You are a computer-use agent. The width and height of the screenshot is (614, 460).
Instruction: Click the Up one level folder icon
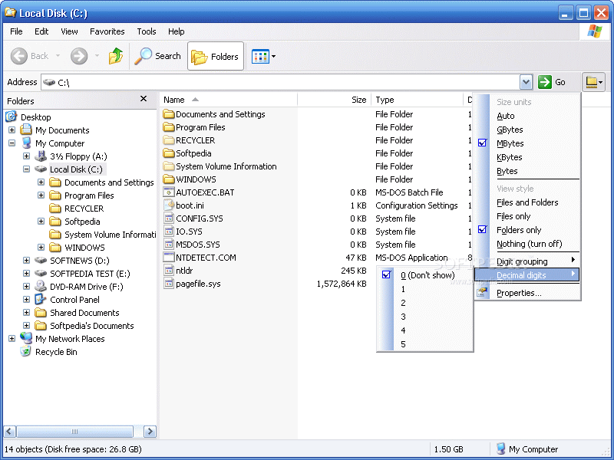pyautogui.click(x=116, y=56)
